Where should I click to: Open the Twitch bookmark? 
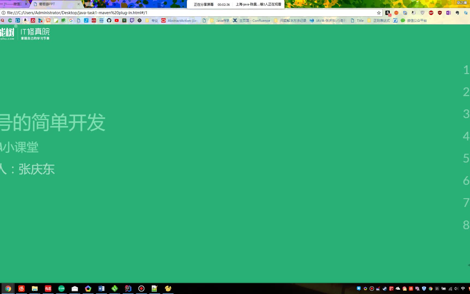pos(132,20)
